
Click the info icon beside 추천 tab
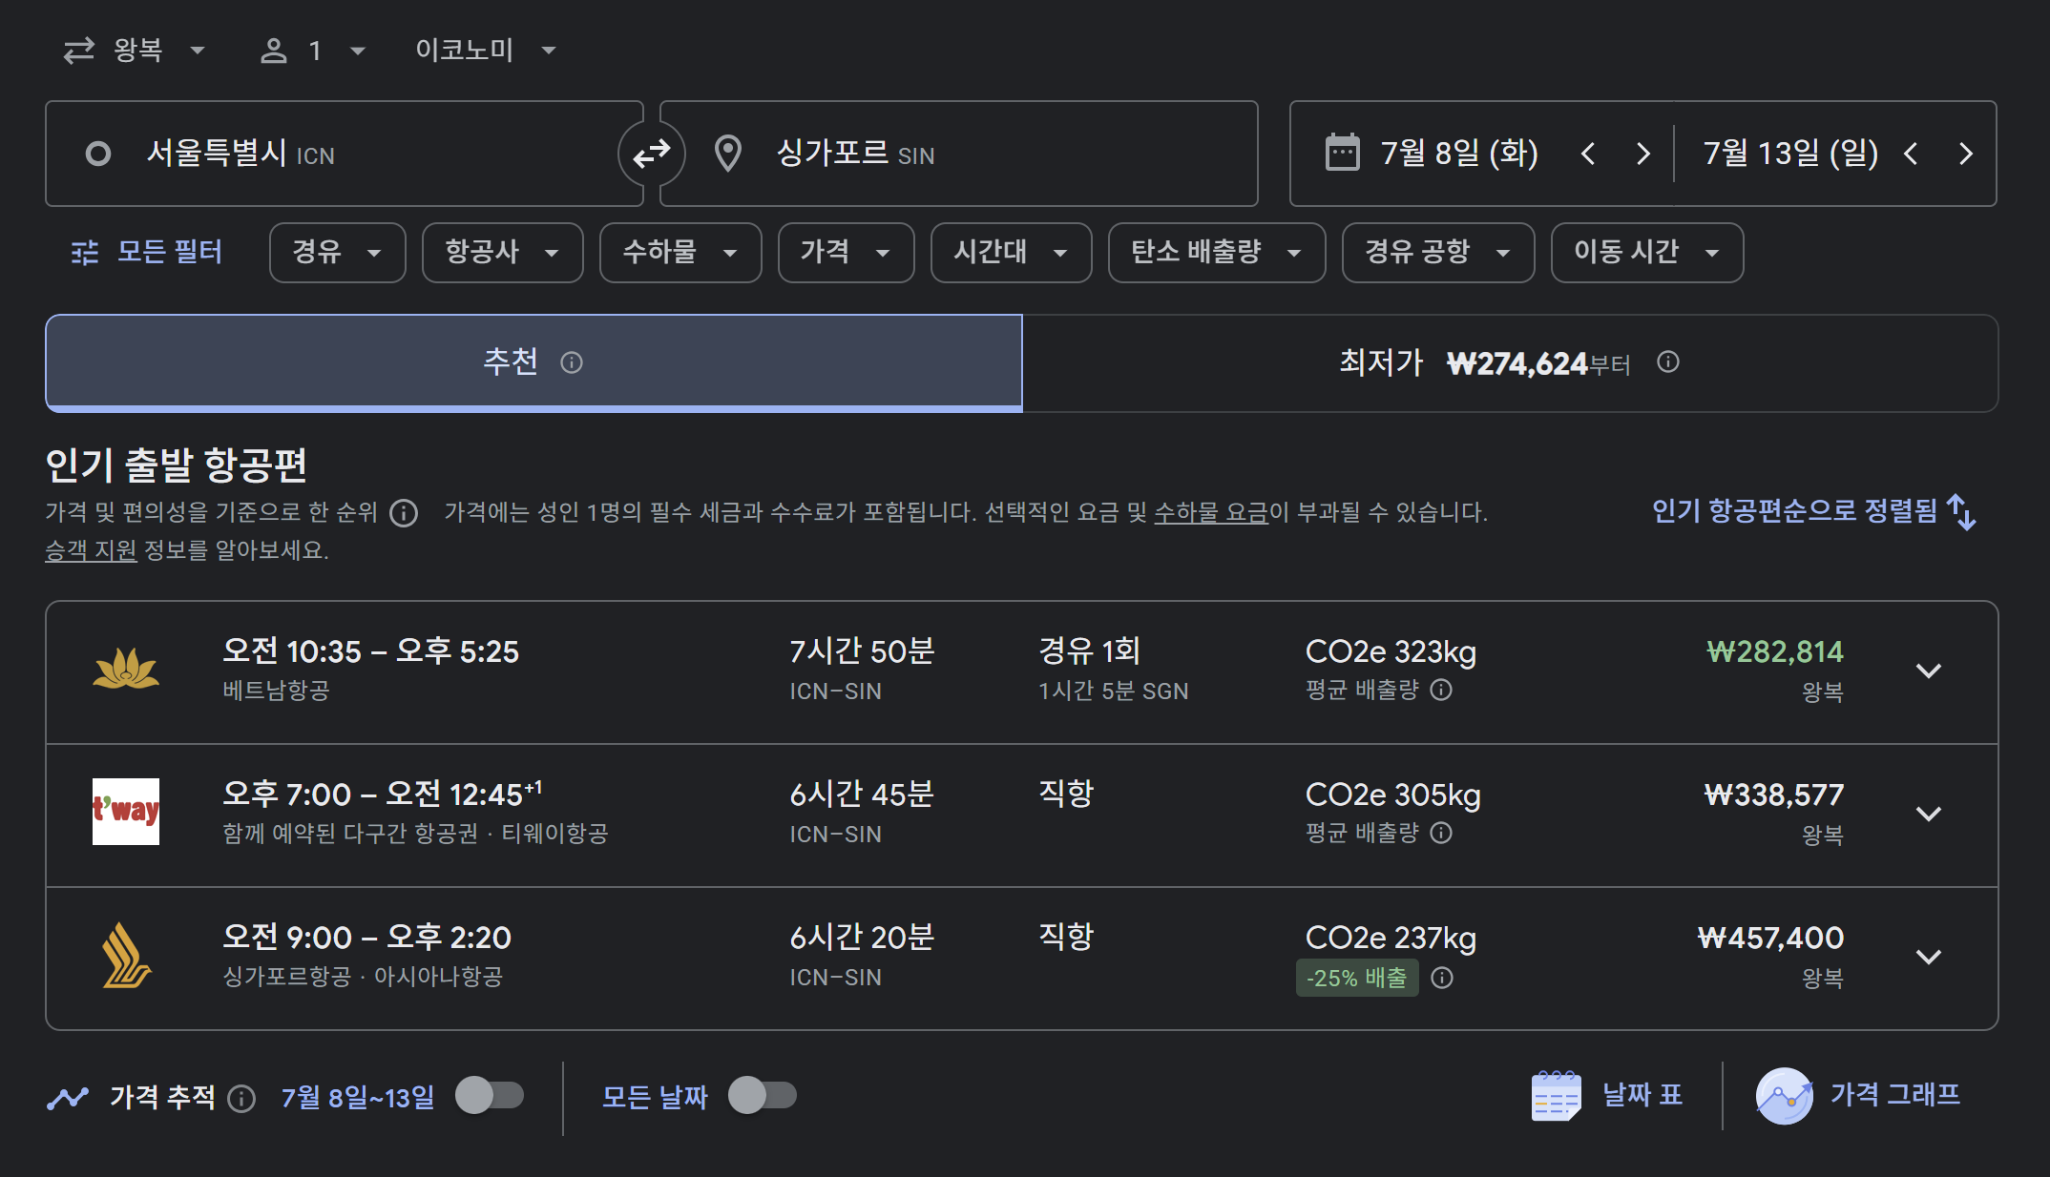point(571,362)
